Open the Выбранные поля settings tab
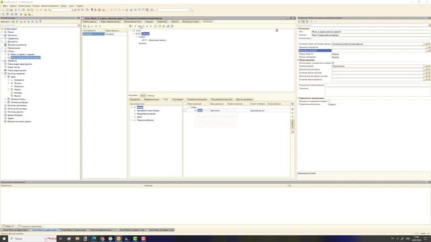 click(152, 99)
